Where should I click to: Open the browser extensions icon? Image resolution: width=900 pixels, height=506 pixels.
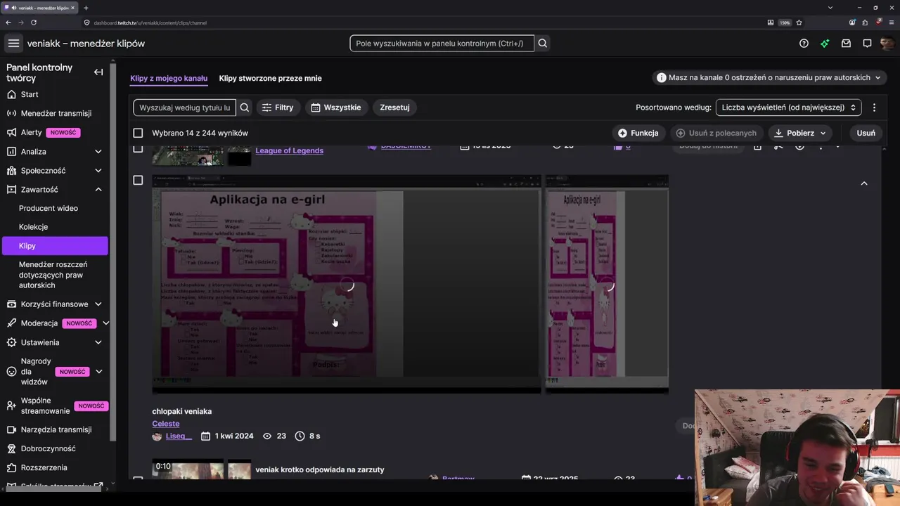point(865,22)
